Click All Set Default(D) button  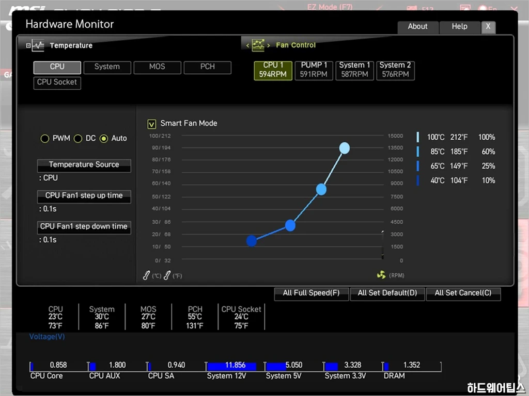click(x=387, y=293)
